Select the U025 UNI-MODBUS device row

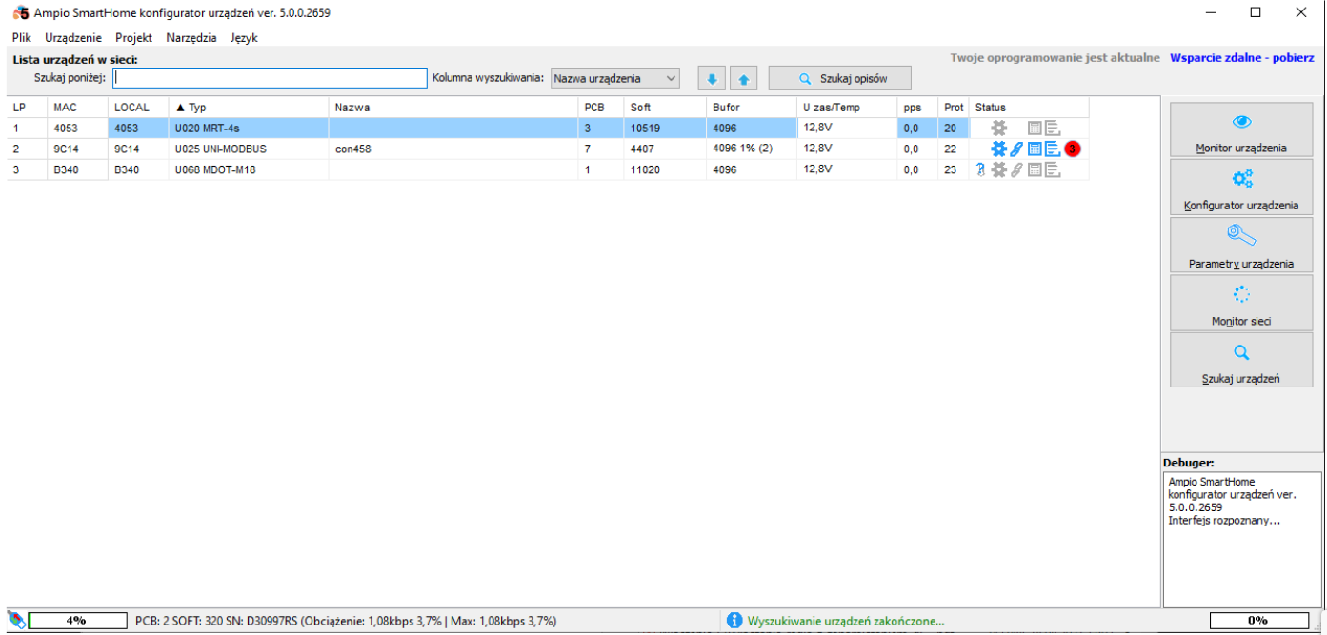(x=548, y=149)
